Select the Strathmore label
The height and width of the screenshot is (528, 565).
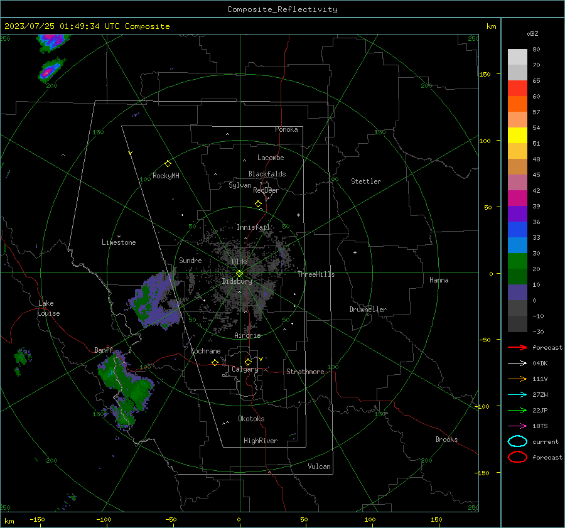coord(305,372)
